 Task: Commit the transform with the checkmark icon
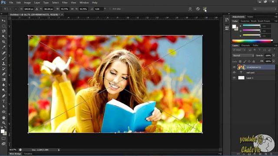pyautogui.click(x=205, y=9)
